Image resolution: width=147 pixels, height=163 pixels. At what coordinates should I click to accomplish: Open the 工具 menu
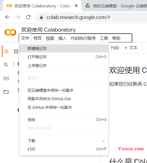[x=104, y=38]
